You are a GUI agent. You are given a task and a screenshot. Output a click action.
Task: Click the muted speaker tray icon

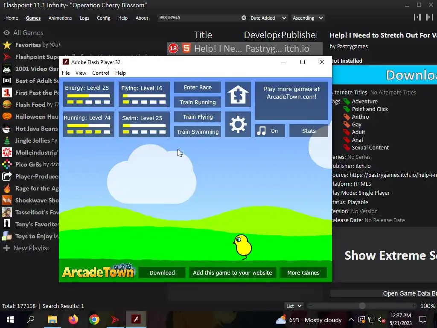(x=382, y=320)
